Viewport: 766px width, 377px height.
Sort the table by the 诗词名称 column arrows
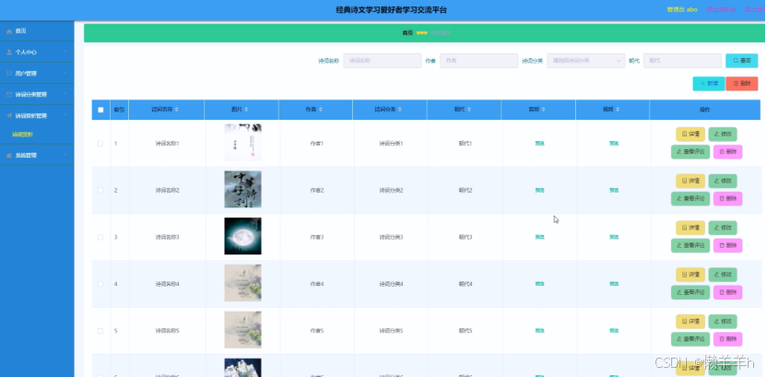click(x=176, y=110)
